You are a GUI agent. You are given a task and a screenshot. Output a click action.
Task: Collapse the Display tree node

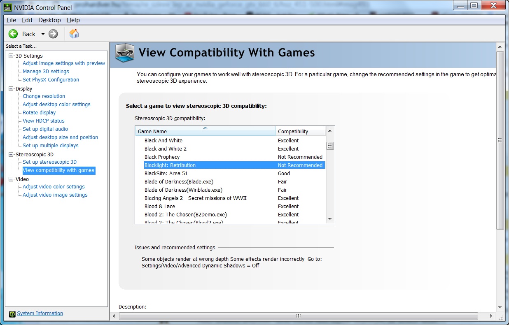tap(11, 88)
